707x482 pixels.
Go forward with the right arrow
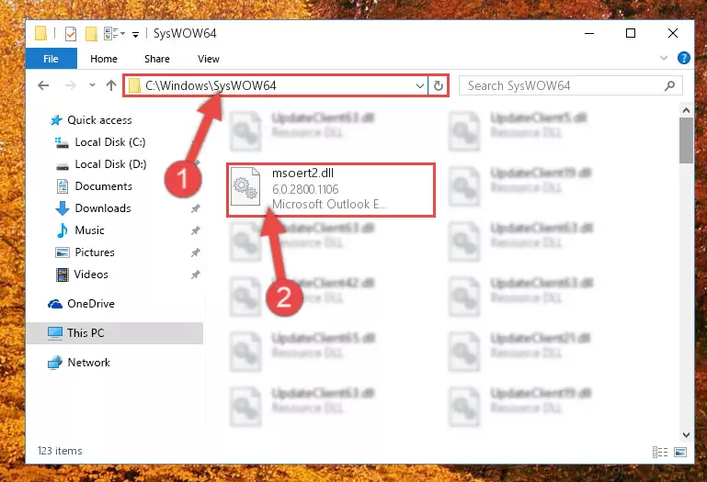coord(71,85)
